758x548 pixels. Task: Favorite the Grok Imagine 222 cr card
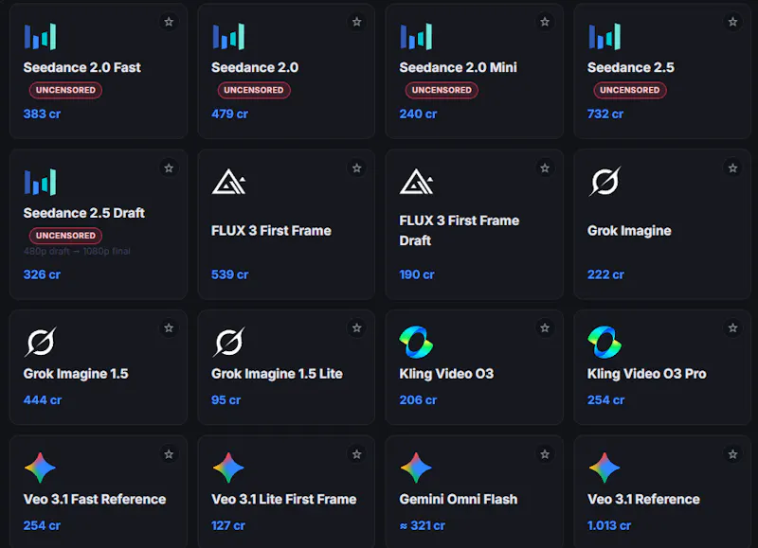click(x=732, y=168)
